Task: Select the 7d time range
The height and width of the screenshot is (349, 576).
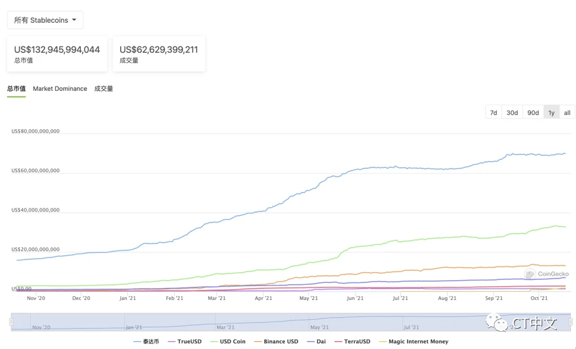Action: coord(493,113)
